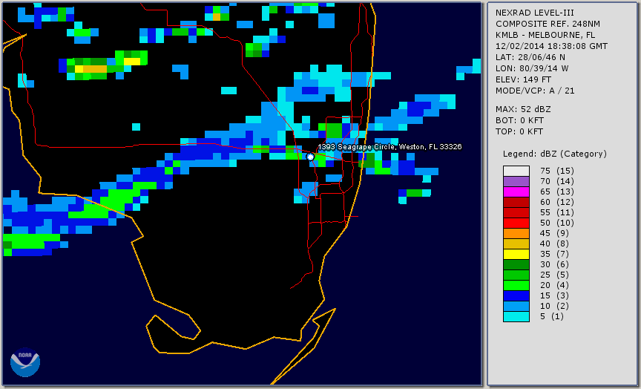Select the 1393 Seagrape Circle address label
This screenshot has height=389, width=641.
point(389,147)
